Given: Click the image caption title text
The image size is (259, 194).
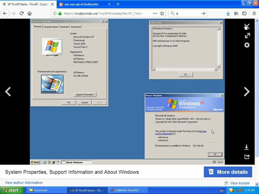Looking at the screenshot, I should click(x=72, y=172).
